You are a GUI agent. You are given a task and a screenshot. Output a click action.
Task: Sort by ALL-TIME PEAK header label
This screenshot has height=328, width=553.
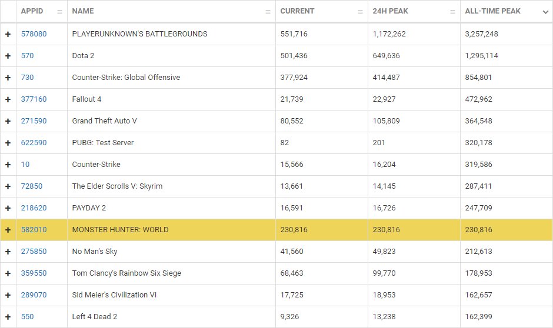(x=492, y=11)
